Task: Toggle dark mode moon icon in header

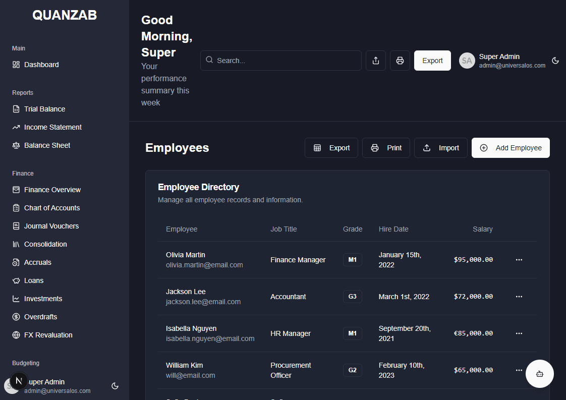Action: click(555, 61)
